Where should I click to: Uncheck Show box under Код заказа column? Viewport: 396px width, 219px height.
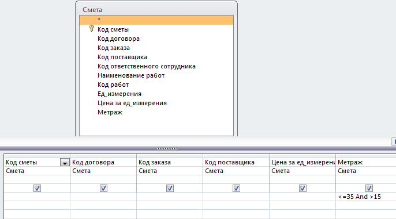click(170, 188)
